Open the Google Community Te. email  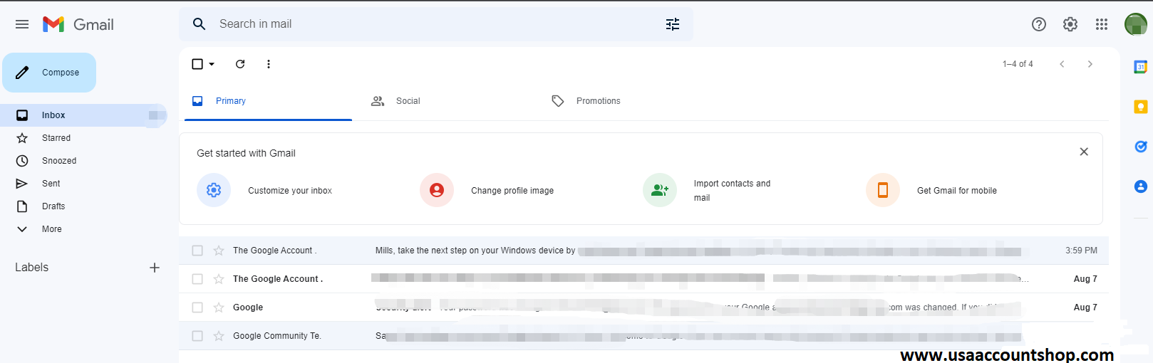pos(643,336)
